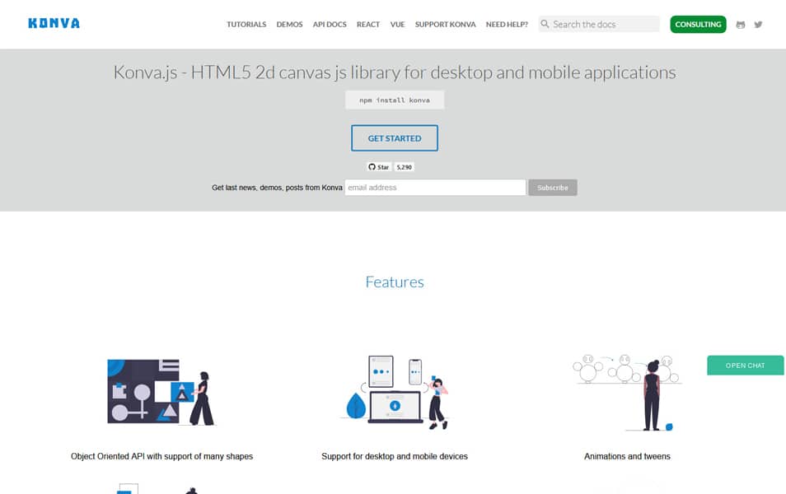This screenshot has height=494, width=786.
Task: Click into the email address field
Action: (x=435, y=188)
